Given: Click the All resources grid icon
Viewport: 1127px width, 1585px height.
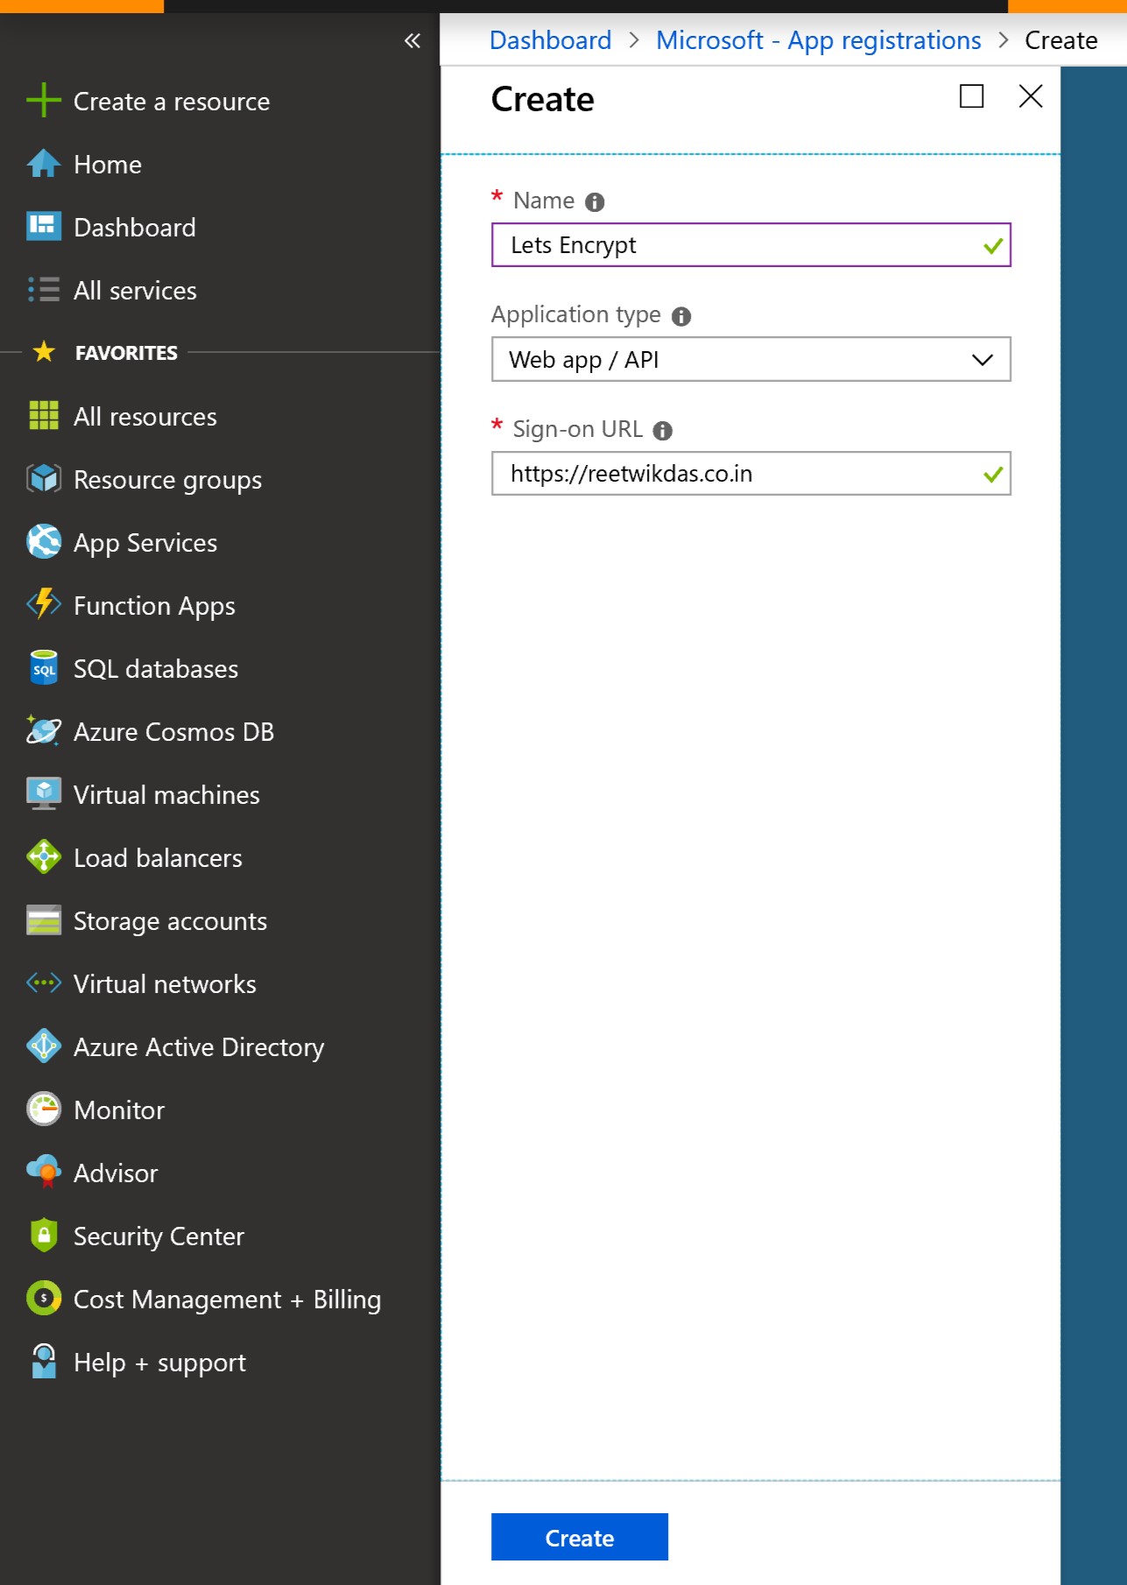Looking at the screenshot, I should 44,416.
